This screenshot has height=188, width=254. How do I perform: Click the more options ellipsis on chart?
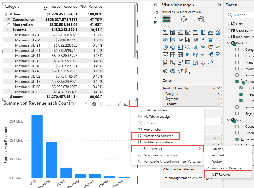(134, 104)
